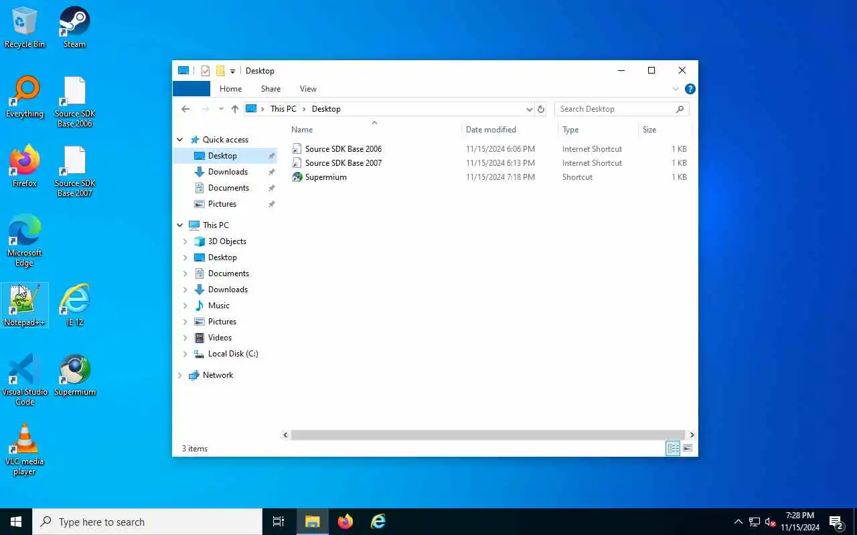857x535 pixels.
Task: Click the horizontal scrollbar right arrow
Action: (x=692, y=435)
